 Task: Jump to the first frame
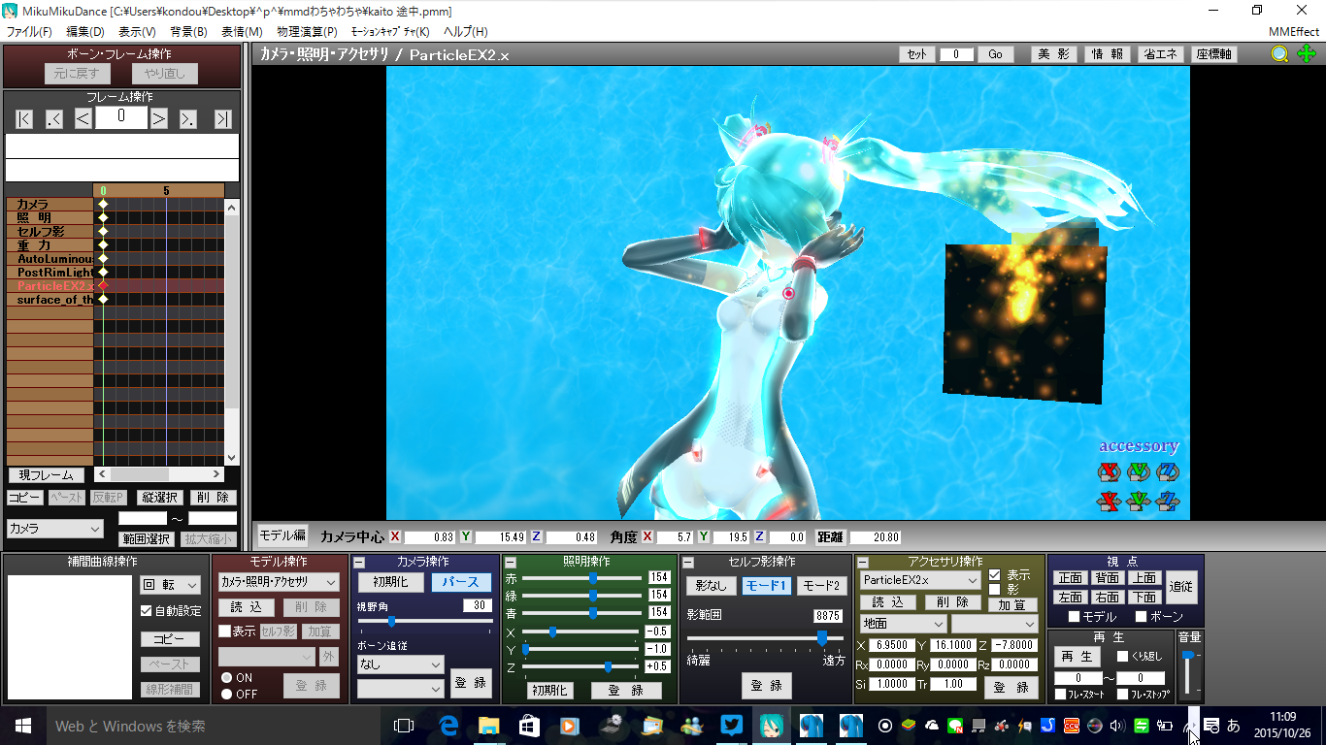[24, 119]
